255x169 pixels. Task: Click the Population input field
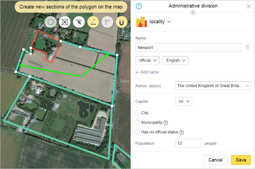[188, 143]
